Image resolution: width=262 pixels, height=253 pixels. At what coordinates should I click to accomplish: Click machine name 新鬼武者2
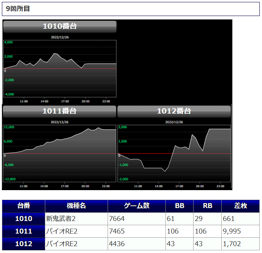[61, 219]
